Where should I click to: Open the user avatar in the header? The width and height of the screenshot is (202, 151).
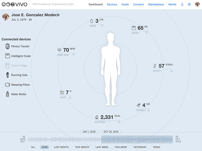coord(197,4)
